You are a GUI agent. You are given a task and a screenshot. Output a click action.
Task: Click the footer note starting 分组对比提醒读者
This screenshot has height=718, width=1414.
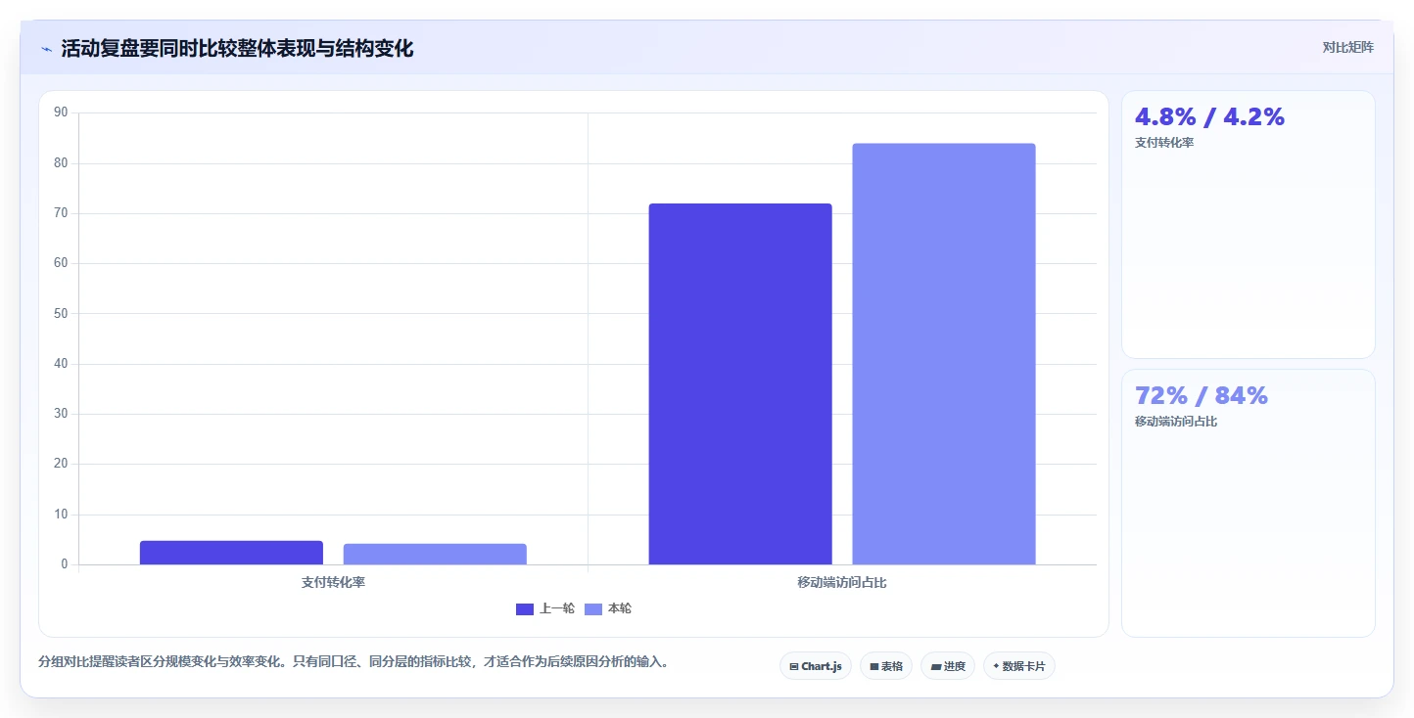point(355,662)
